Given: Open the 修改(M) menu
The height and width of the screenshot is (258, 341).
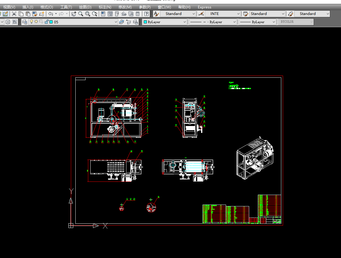Looking at the screenshot, I should click(x=125, y=7).
